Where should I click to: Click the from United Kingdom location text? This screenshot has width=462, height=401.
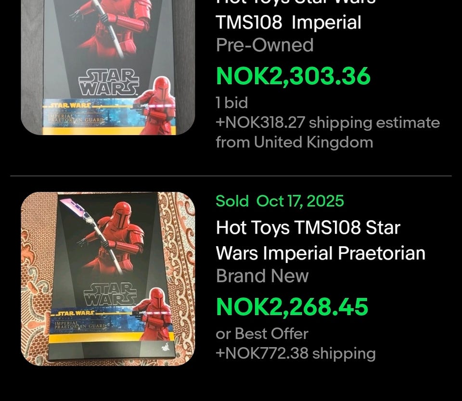295,142
